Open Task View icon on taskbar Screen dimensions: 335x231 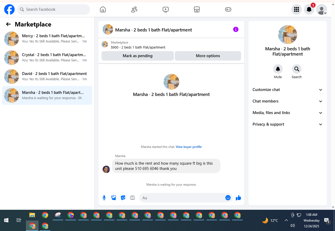[x=19, y=220]
